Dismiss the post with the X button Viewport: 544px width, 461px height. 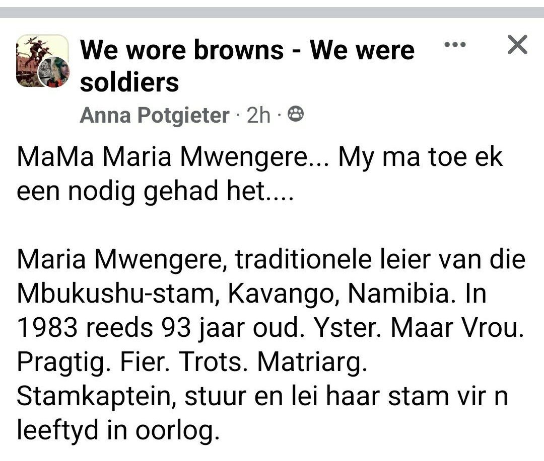pos(517,45)
